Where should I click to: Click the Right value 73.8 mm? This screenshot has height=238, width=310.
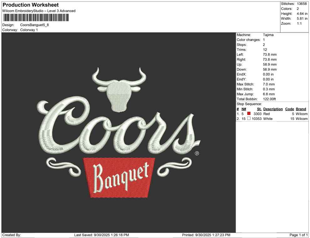point(270,60)
